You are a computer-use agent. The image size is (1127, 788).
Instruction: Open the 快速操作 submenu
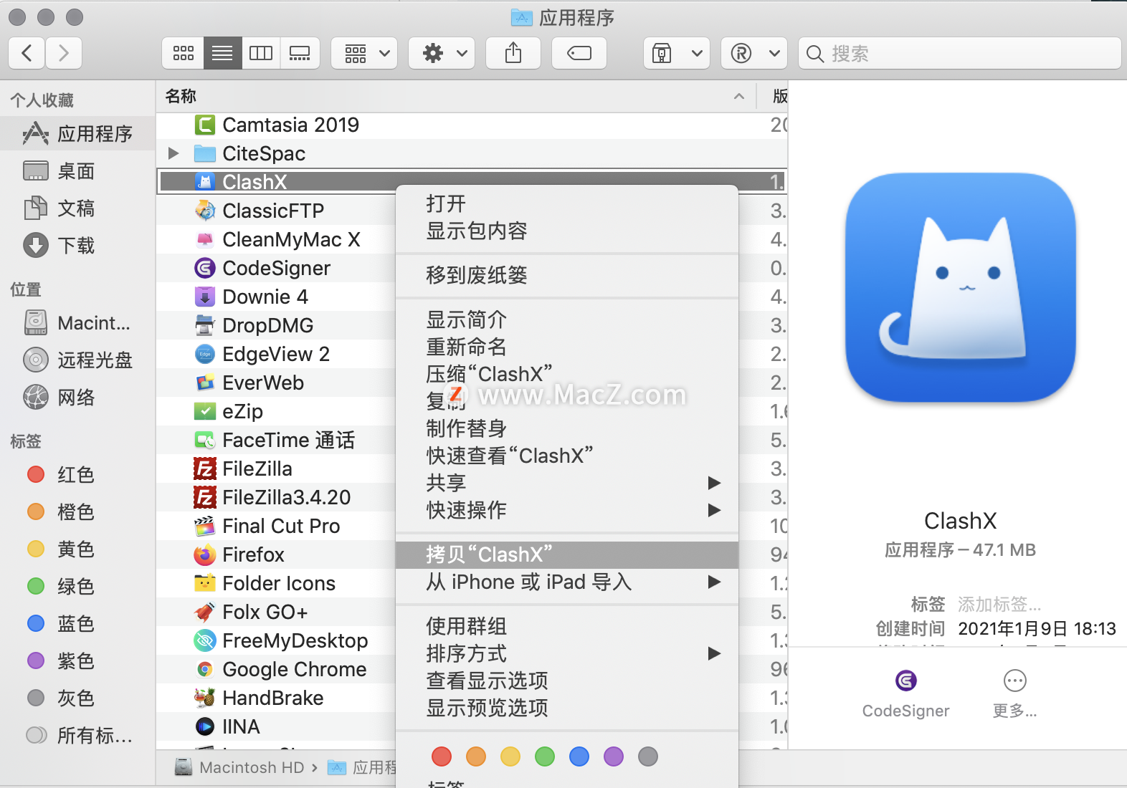567,510
